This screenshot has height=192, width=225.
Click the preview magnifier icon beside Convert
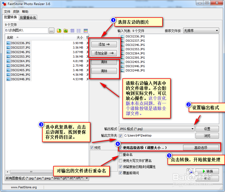[x=191, y=171]
